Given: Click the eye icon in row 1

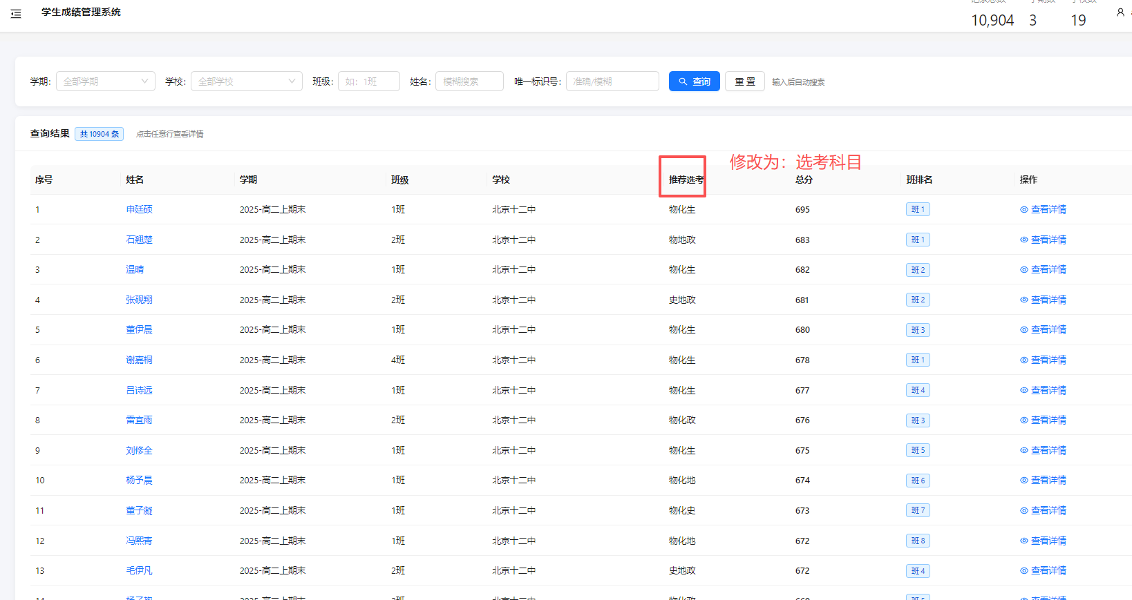Looking at the screenshot, I should [1023, 210].
